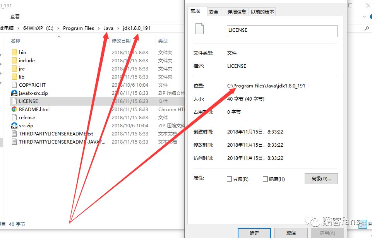Screen dimensions: 372x238
Task: Toggle the 隐藏(H) hidden checkbox
Action: click(265, 179)
